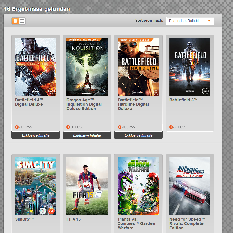Switch to grid view layout
This screenshot has width=233, height=233.
[x=15, y=21]
